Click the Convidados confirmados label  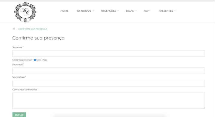pos(25,90)
